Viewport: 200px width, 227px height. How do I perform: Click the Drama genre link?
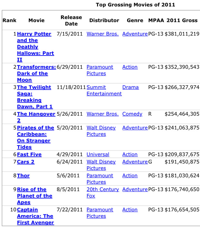pos(131,87)
